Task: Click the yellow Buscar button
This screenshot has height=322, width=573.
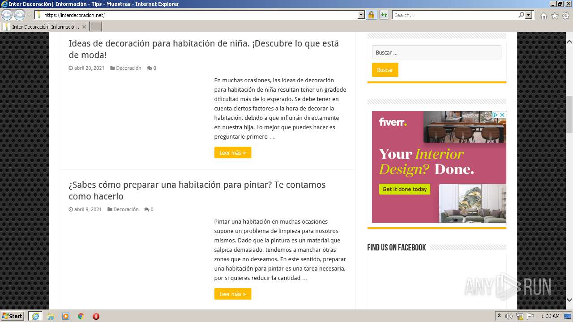Action: click(x=385, y=70)
